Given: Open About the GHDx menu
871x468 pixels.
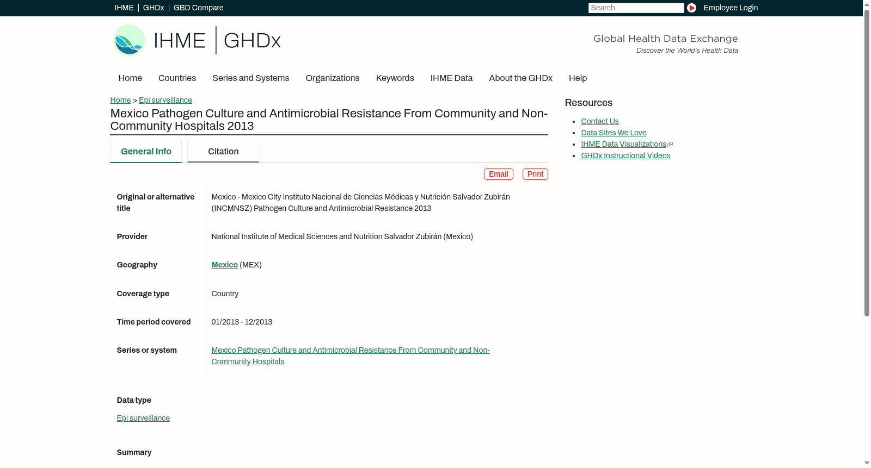Looking at the screenshot, I should (520, 78).
